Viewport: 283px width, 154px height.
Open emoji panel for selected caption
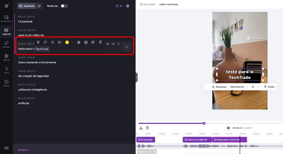tap(127, 47)
